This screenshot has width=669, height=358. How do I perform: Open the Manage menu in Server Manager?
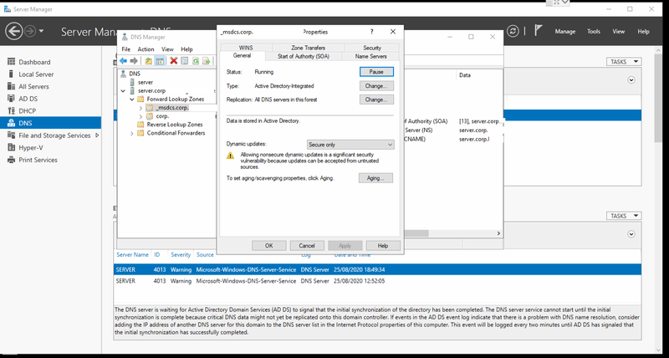[565, 31]
